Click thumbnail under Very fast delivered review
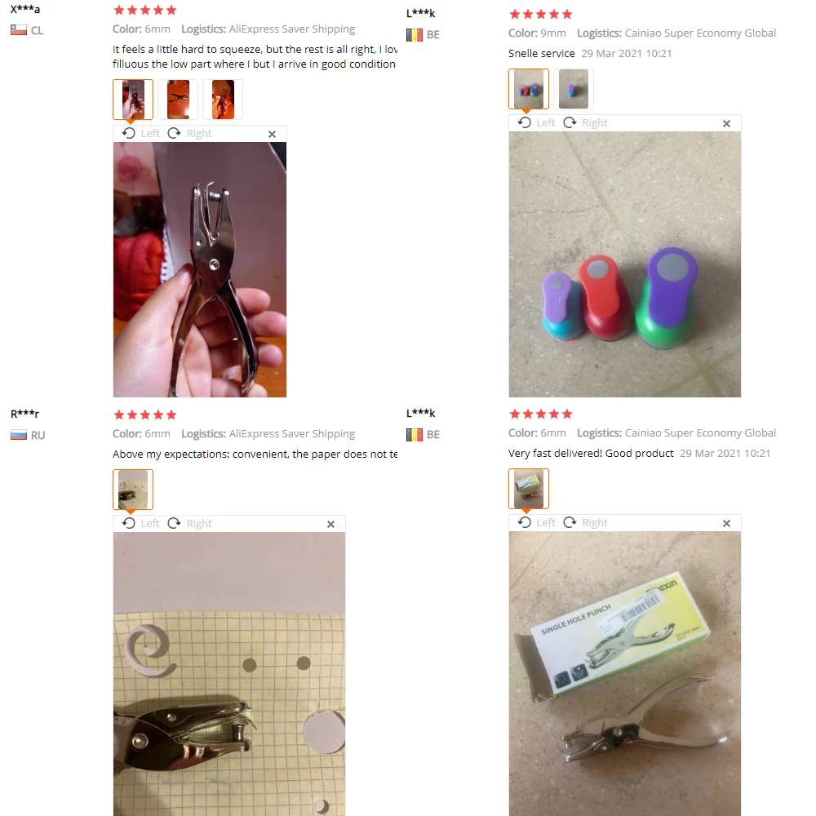Image resolution: width=816 pixels, height=816 pixels. tap(529, 489)
